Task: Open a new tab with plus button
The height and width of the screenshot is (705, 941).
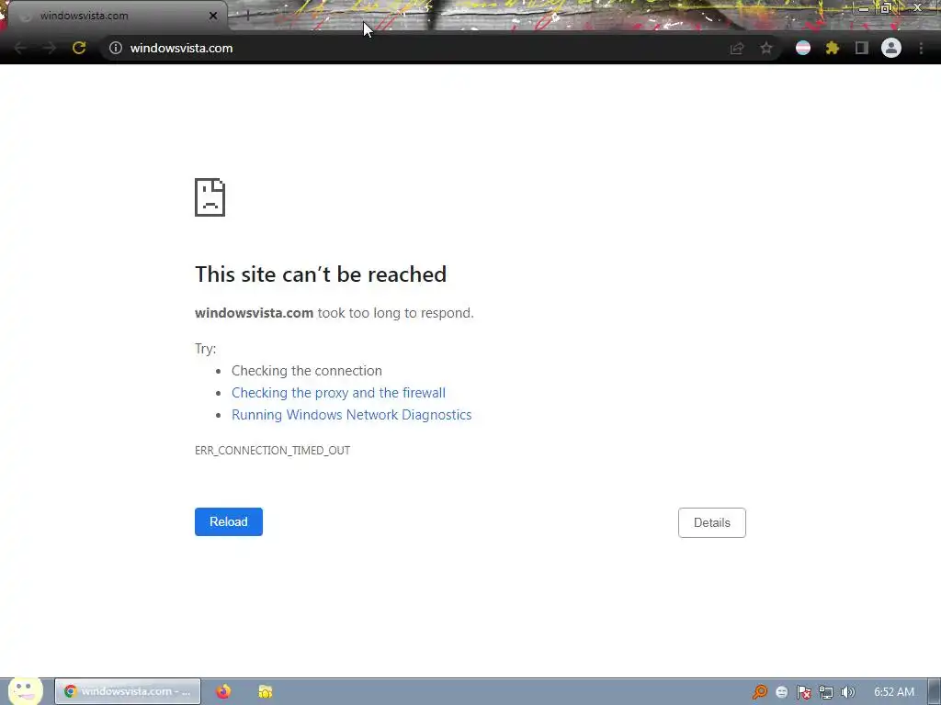Action: click(247, 16)
